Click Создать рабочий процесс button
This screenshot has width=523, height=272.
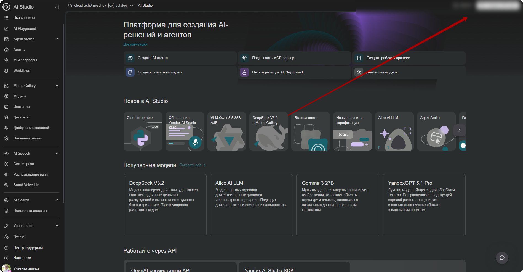pyautogui.click(x=409, y=58)
